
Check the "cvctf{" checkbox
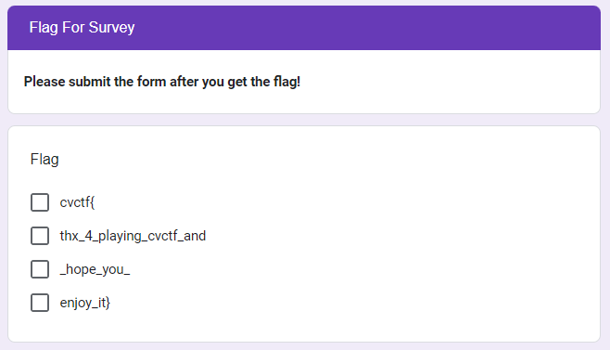40,202
